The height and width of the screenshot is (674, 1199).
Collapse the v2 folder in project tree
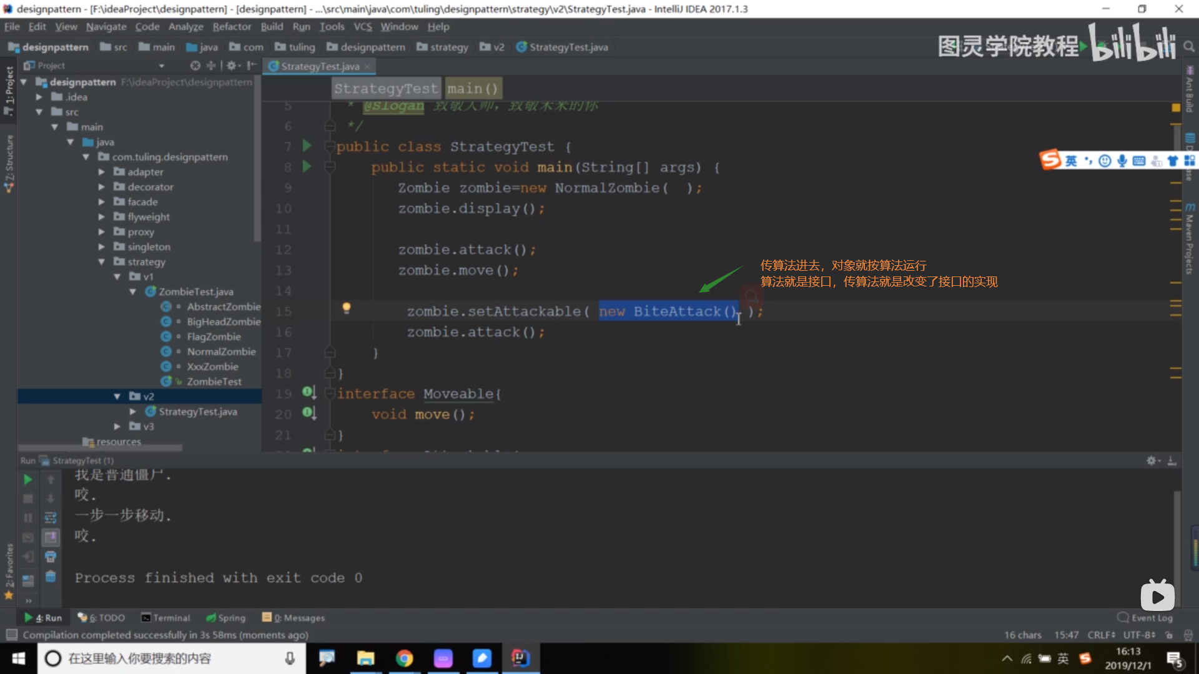pos(117,396)
